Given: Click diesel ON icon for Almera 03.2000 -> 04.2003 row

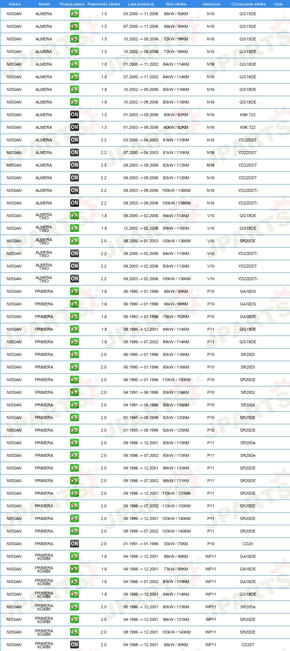Looking at the screenshot, I should point(75,140).
